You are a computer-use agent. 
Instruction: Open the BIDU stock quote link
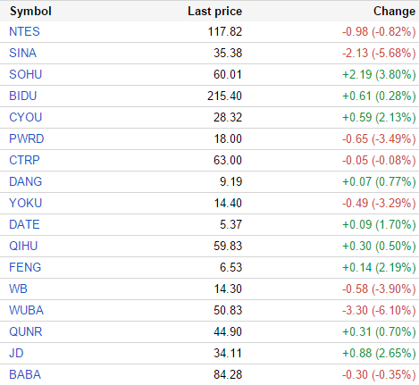pos(23,96)
